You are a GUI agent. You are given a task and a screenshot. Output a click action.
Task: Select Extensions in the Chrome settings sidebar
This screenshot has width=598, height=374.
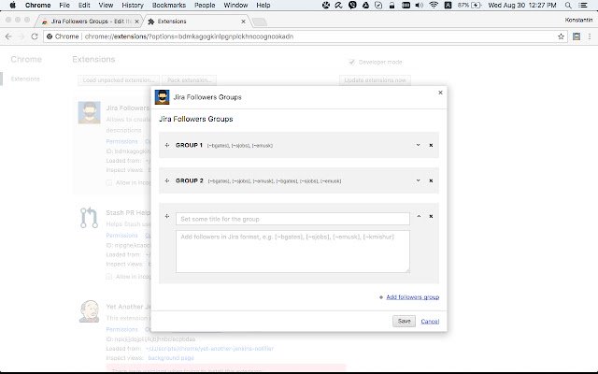(x=25, y=79)
